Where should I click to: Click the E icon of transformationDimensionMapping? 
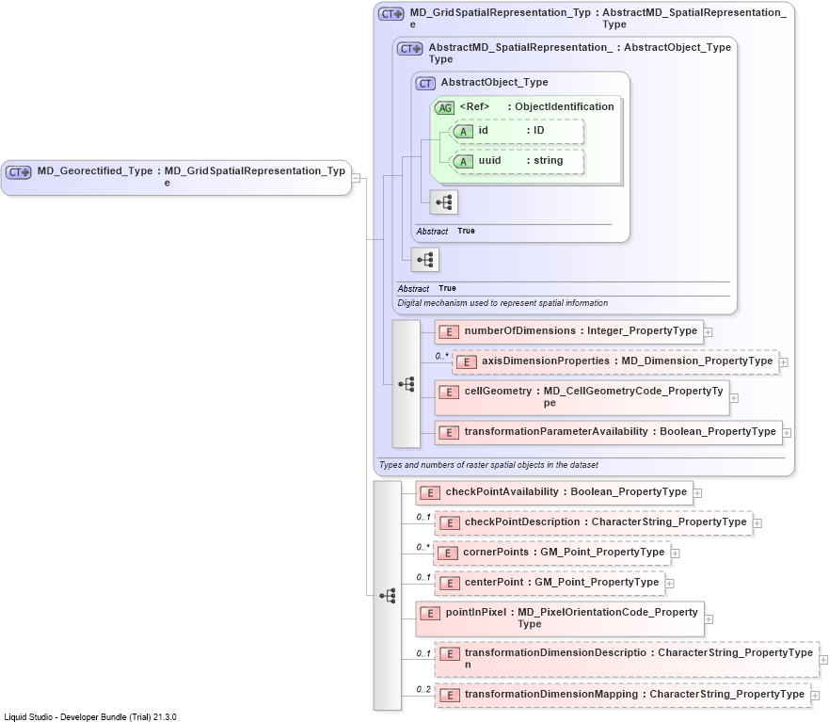coord(450,696)
